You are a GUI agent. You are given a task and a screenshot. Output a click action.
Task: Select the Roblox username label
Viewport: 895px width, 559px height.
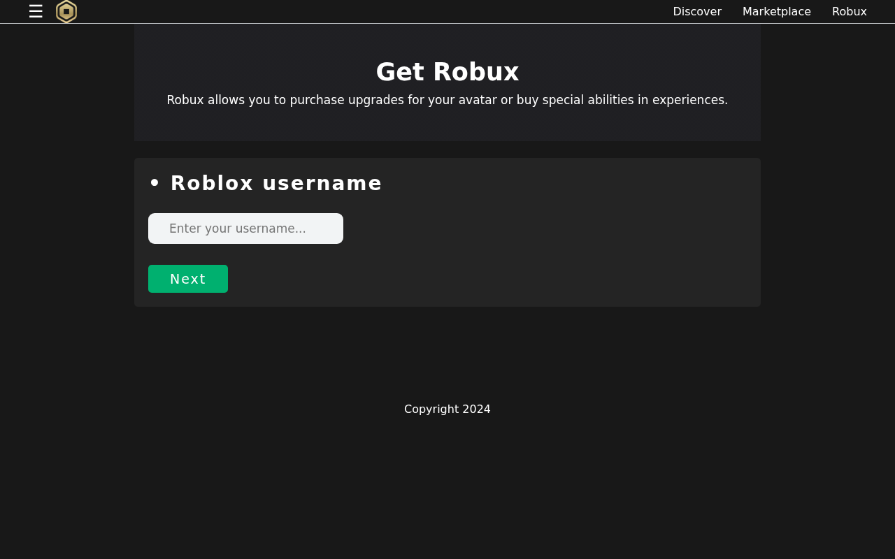(276, 183)
